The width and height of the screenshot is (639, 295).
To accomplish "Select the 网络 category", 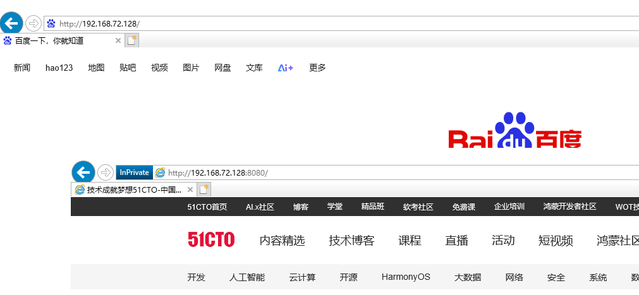I will point(514,277).
